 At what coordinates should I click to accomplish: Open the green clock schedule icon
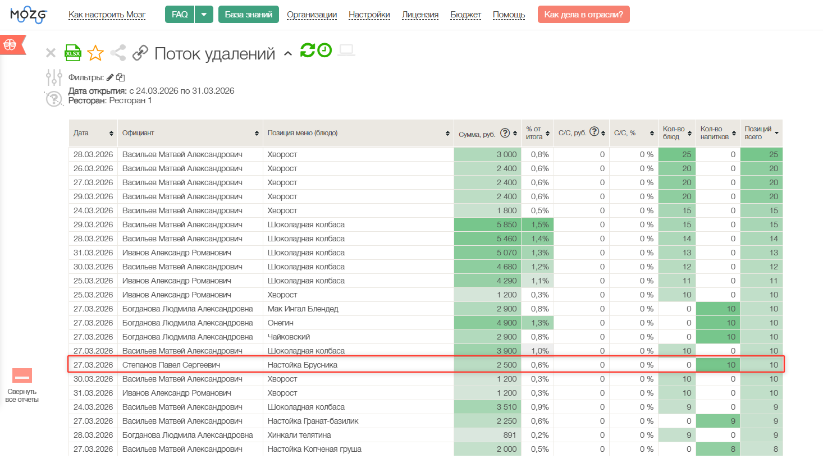[324, 50]
